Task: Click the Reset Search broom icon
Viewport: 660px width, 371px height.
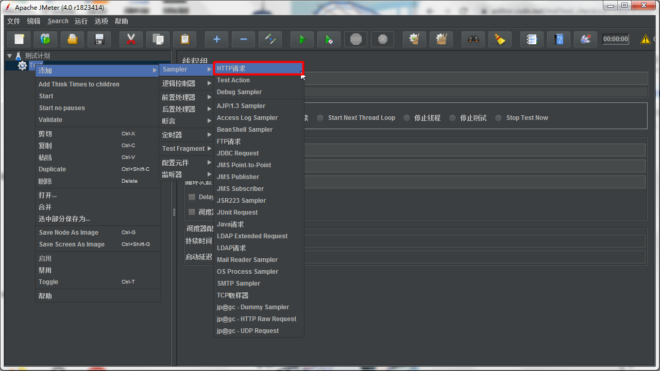Action: 500,39
